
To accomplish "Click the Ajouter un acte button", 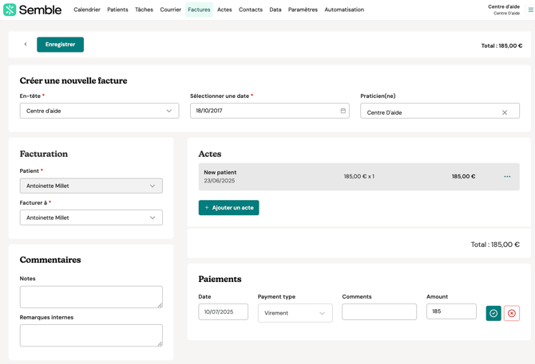I will 228,208.
